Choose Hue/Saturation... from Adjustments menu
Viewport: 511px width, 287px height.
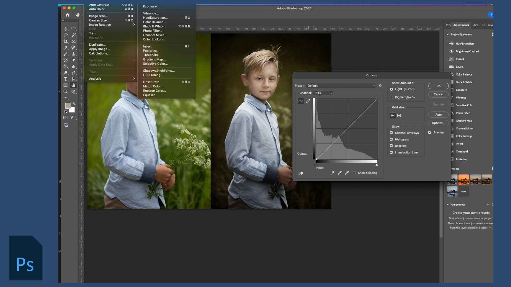166,18
